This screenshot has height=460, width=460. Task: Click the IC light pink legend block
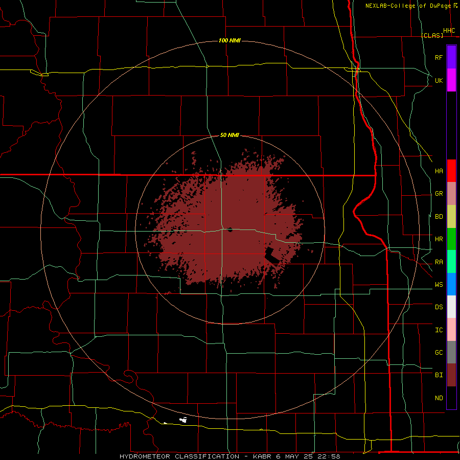451,330
